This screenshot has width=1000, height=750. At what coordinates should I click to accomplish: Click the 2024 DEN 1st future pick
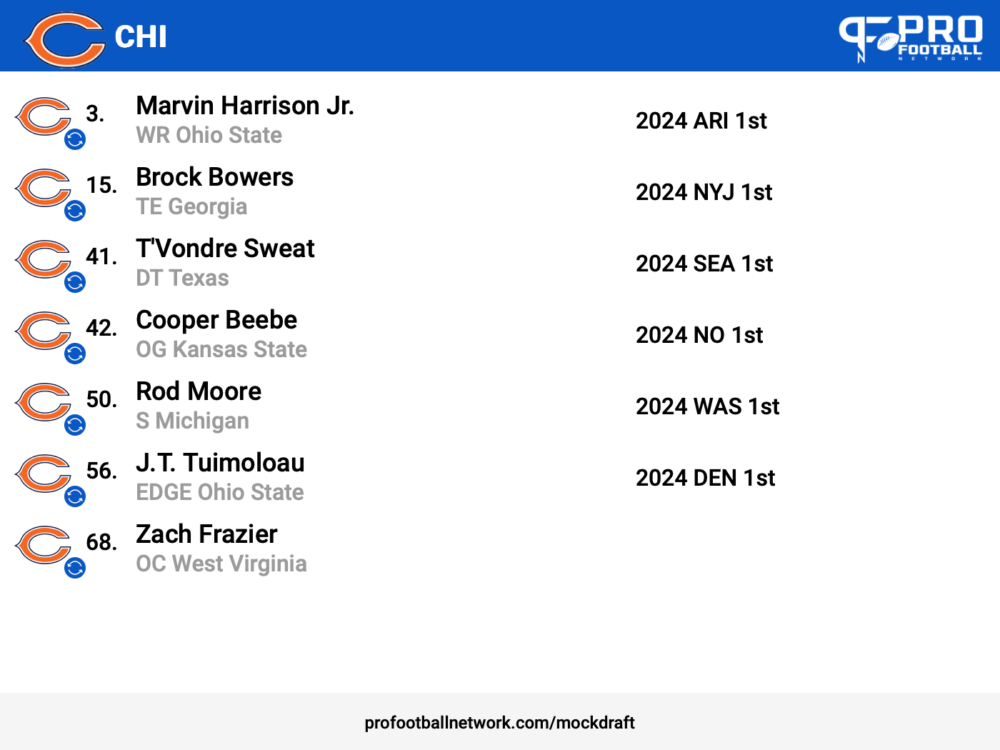706,478
